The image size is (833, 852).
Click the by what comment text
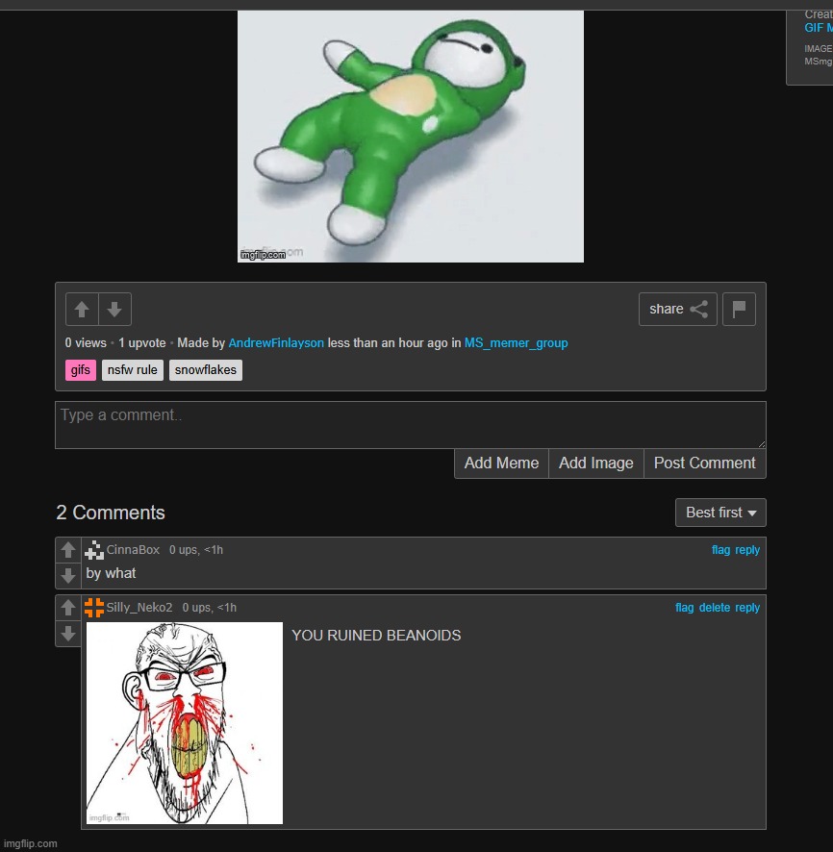point(111,573)
